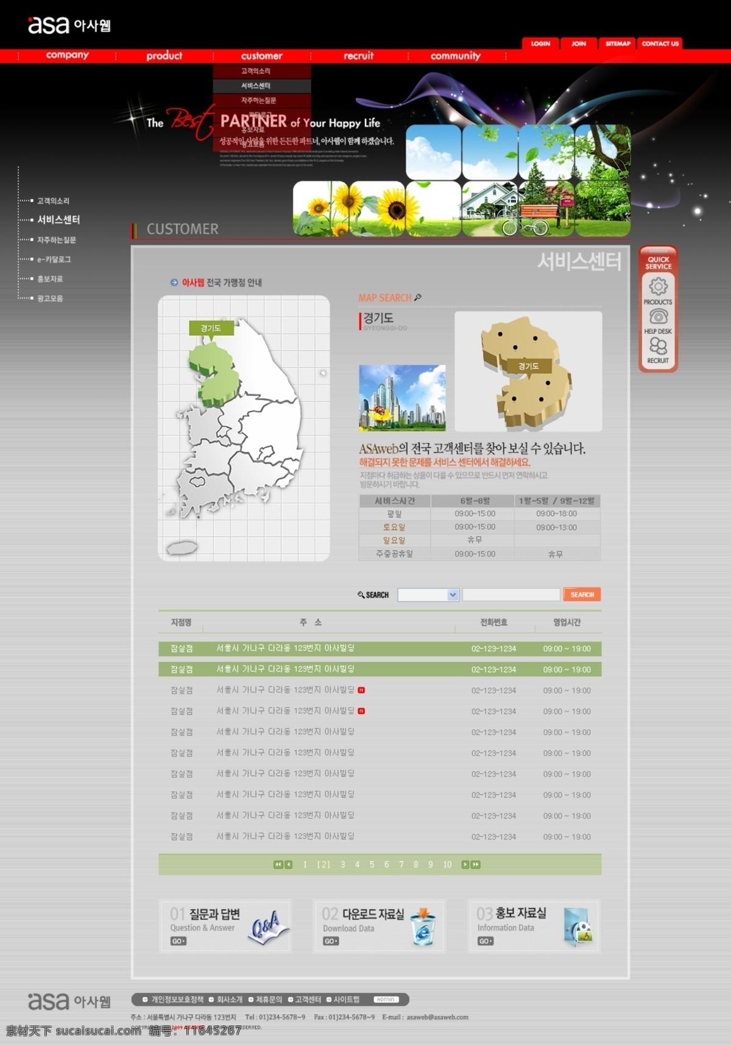
Task: Click the 전화번호 column header
Action: (493, 622)
